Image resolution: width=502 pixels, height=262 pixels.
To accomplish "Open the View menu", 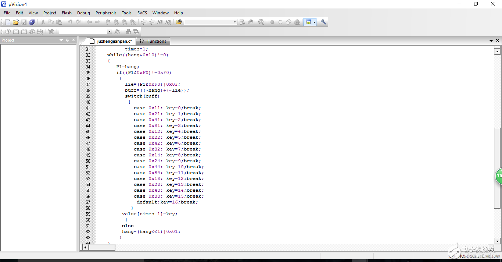I will point(33,13).
